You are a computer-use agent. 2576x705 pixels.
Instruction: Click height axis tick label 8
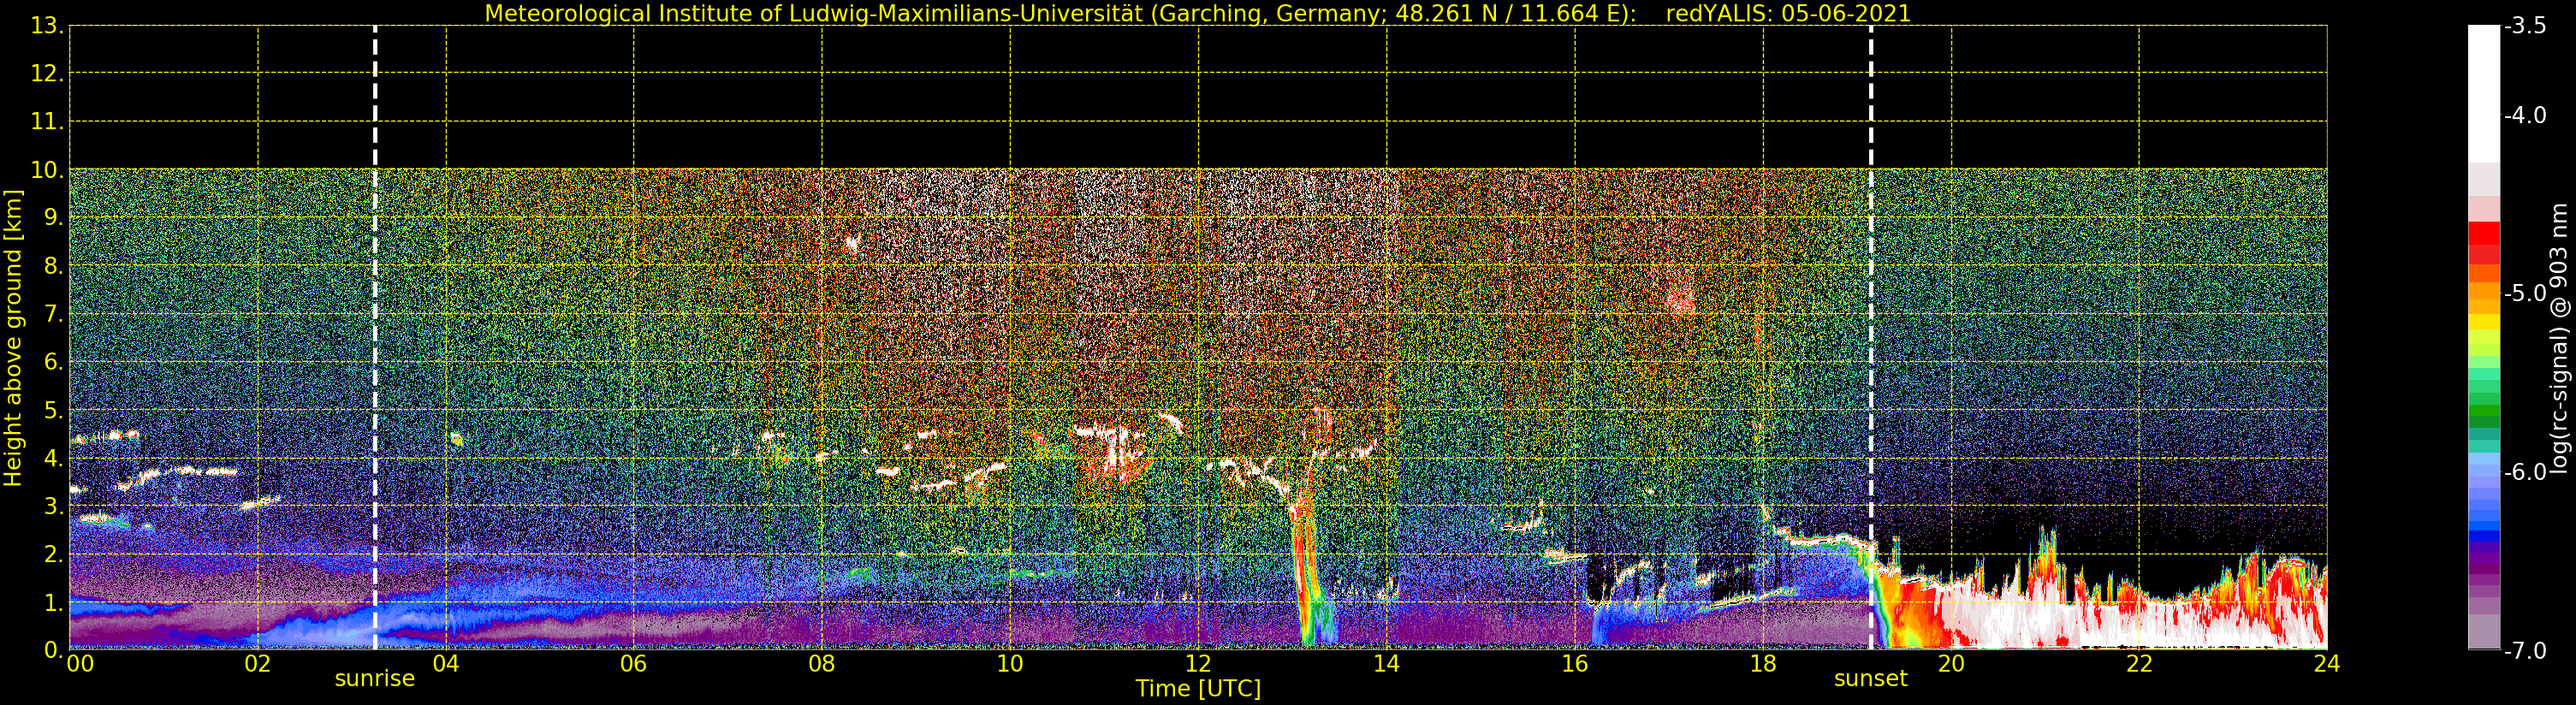[x=52, y=266]
